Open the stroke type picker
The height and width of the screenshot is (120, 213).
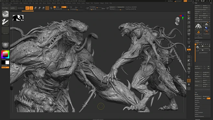[5, 22]
